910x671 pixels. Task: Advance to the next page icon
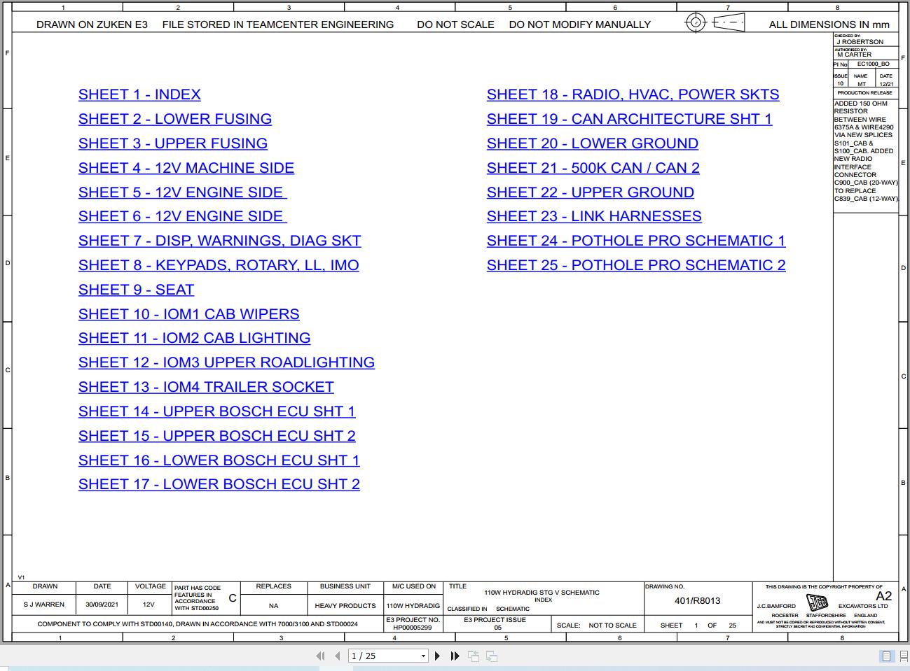(437, 656)
